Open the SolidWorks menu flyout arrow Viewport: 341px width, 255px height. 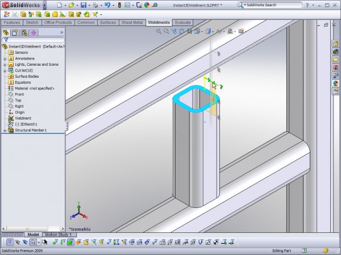pyautogui.click(x=44, y=5)
